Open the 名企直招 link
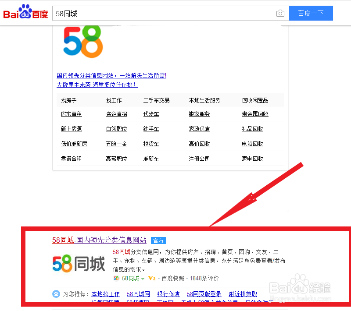 (x=117, y=114)
